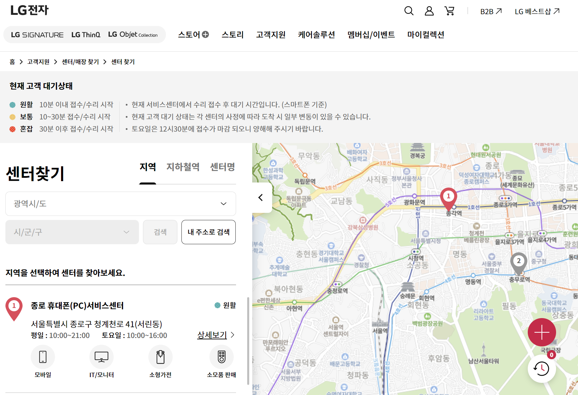
Task: Click list pin 1 beside 종로 center
Action: [x=14, y=308]
